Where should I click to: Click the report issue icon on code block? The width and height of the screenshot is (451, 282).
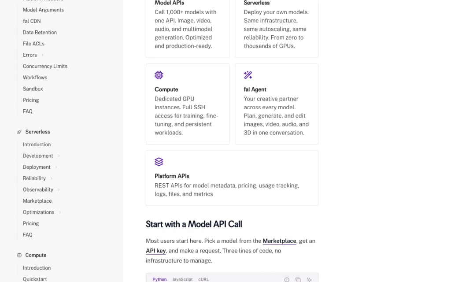click(287, 280)
